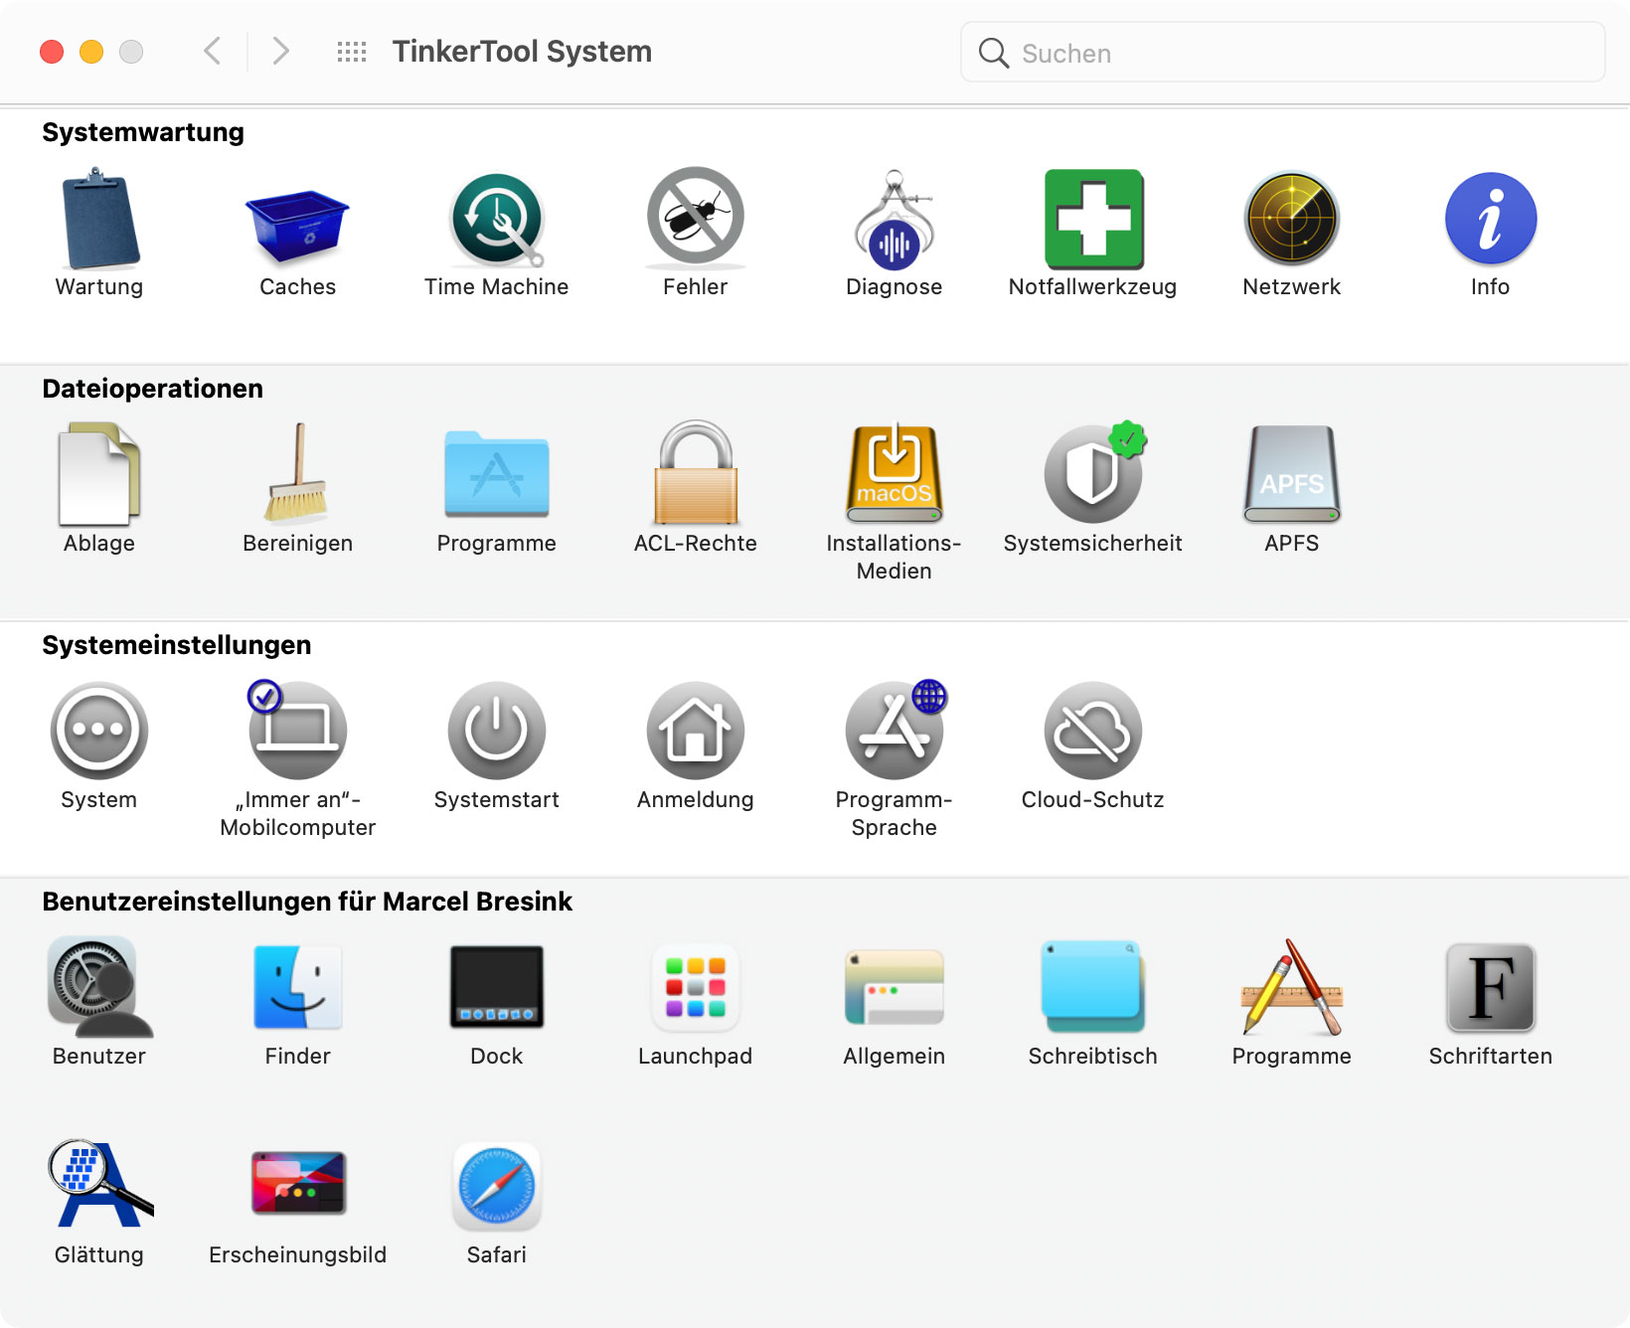
Task: Click the magnifying glass in search field
Action: coord(994,53)
